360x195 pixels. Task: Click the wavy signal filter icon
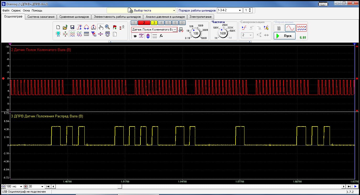141,36
